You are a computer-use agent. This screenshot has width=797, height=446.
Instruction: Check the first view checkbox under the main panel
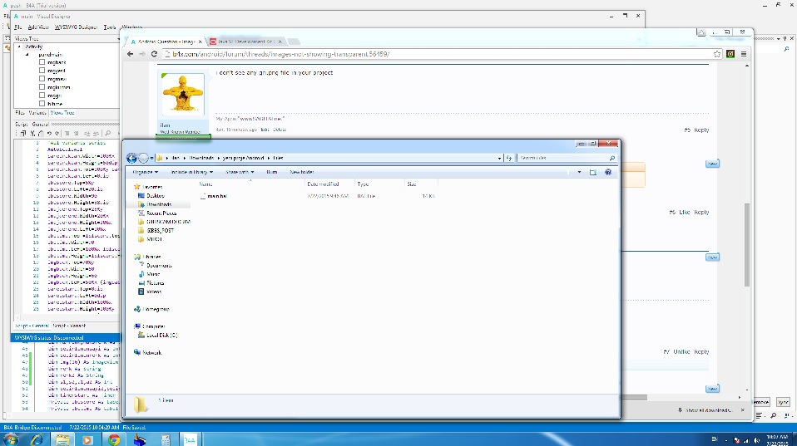click(42, 62)
